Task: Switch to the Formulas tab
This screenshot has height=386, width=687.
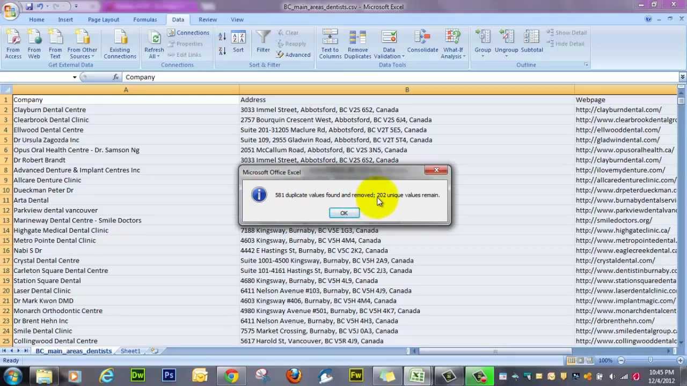Action: (x=145, y=19)
